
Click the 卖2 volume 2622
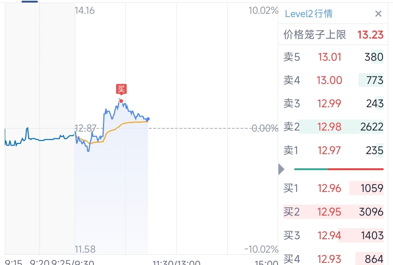point(372,127)
